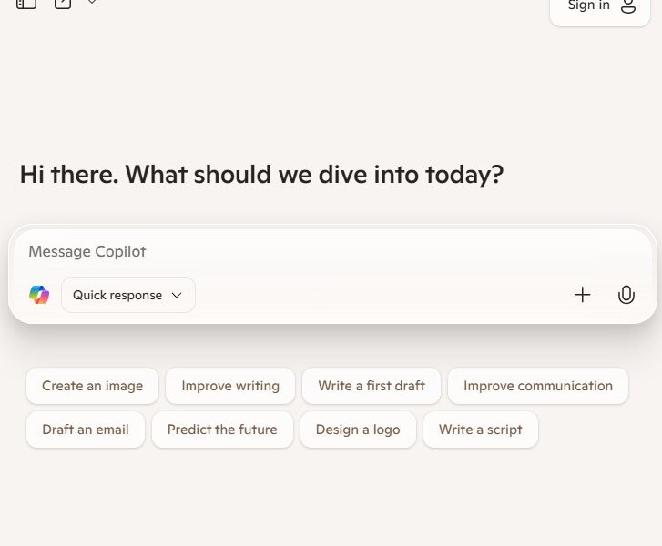The image size is (662, 546).
Task: Click Predict the future suggestion
Action: (222, 430)
